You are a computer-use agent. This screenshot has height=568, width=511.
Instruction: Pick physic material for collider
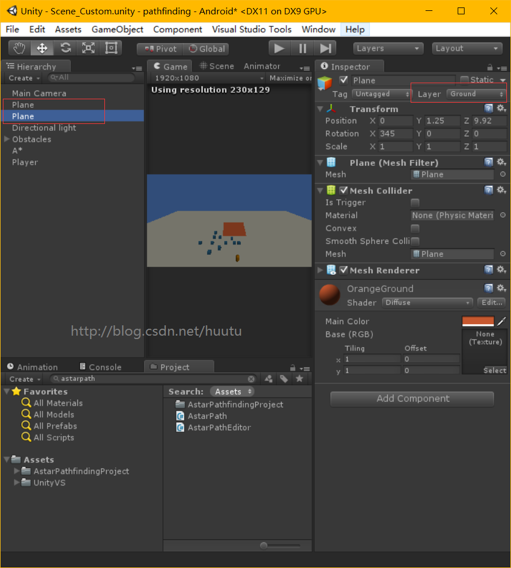coord(502,215)
